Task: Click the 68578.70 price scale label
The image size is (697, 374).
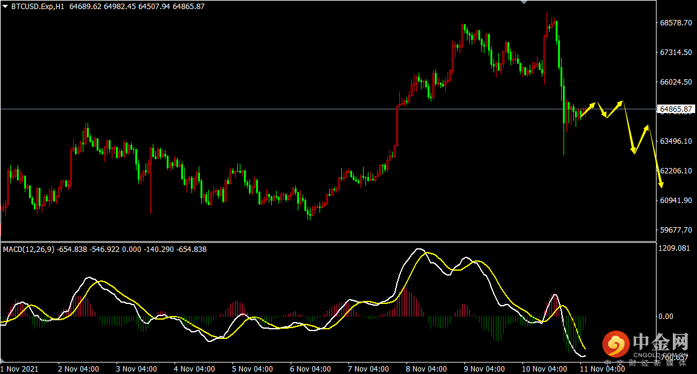Action: 676,23
